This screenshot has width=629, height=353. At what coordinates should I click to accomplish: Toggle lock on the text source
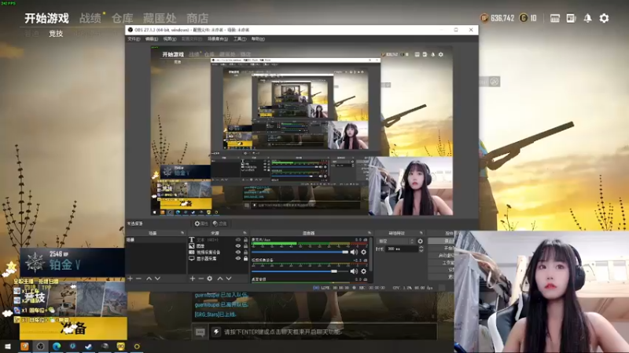click(x=245, y=240)
